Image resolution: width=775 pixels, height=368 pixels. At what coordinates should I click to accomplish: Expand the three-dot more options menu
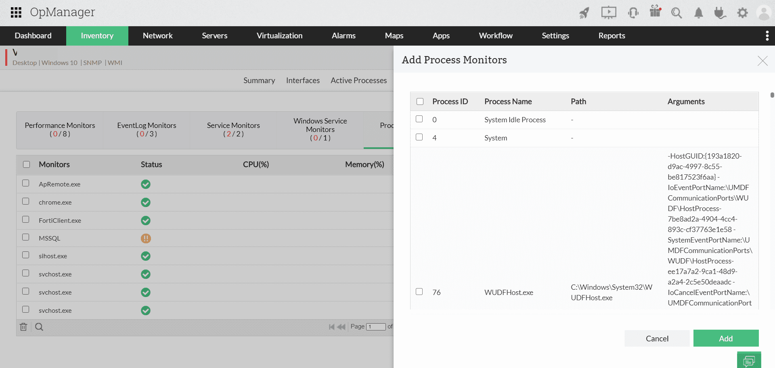pos(767,36)
